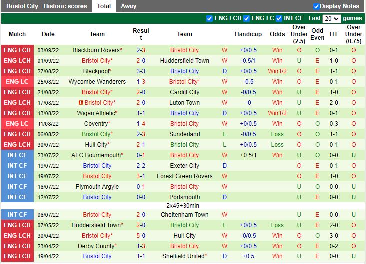366x264 pixels.
Task: Open Portsmouth team name
Action: [x=184, y=197]
